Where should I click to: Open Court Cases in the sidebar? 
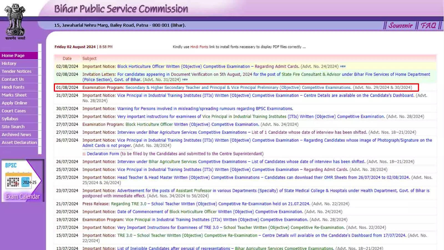click(19, 111)
